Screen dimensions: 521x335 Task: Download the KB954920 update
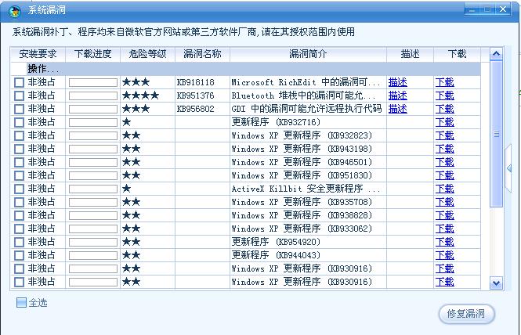pos(444,242)
